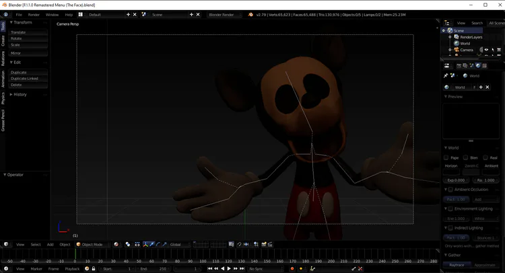Click the insert keyframe key icon

pyautogui.click(x=353, y=268)
